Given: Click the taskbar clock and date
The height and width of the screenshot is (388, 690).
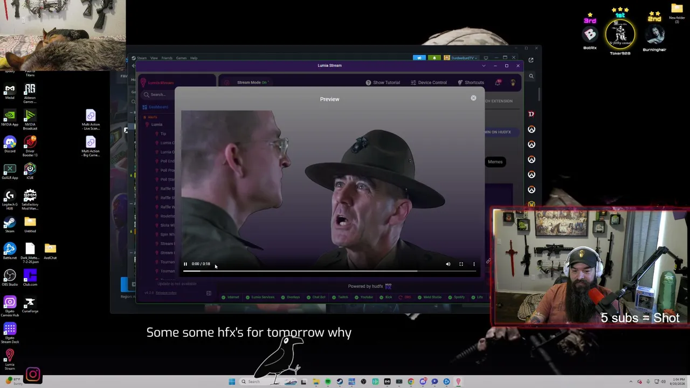Looking at the screenshot, I should [x=678, y=382].
